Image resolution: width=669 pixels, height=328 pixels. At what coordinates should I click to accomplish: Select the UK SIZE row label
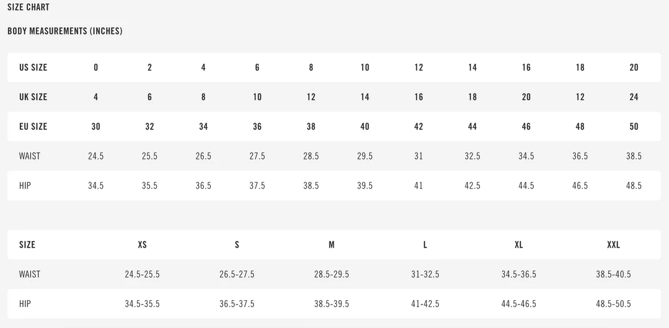click(33, 97)
